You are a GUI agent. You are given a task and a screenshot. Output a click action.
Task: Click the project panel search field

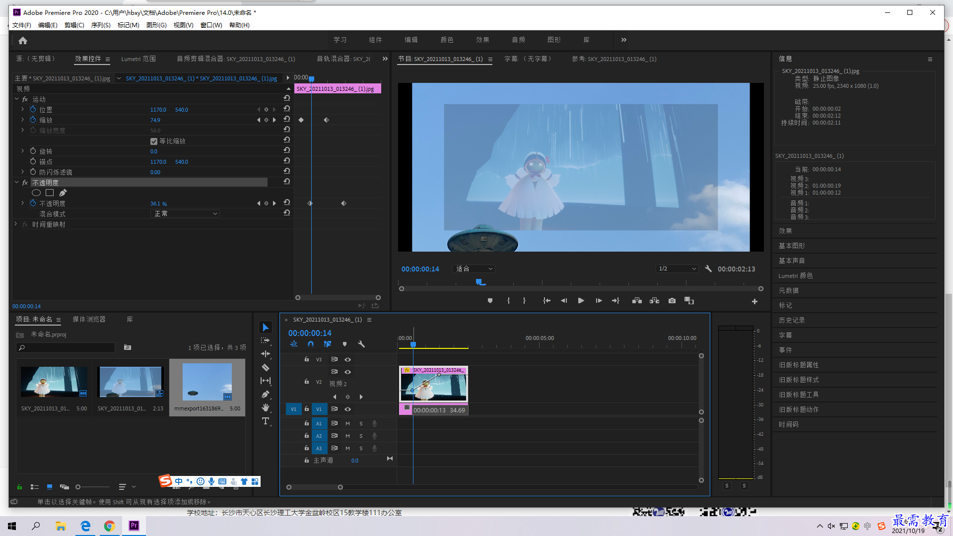tap(66, 347)
